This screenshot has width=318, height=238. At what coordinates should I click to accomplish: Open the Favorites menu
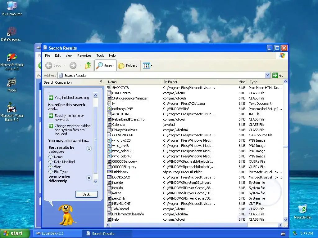tap(84, 55)
